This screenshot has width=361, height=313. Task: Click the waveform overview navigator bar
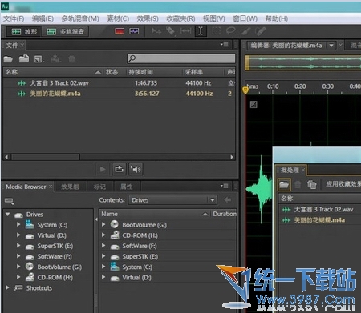tap(303, 63)
